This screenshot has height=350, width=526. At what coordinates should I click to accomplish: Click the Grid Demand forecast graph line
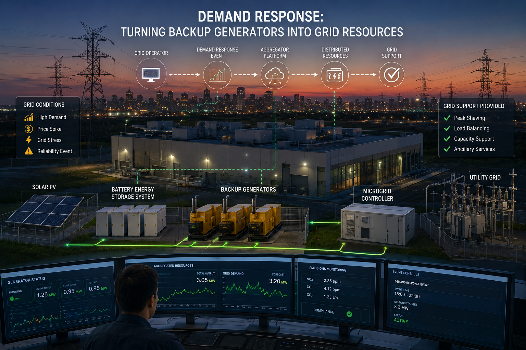pos(256,290)
